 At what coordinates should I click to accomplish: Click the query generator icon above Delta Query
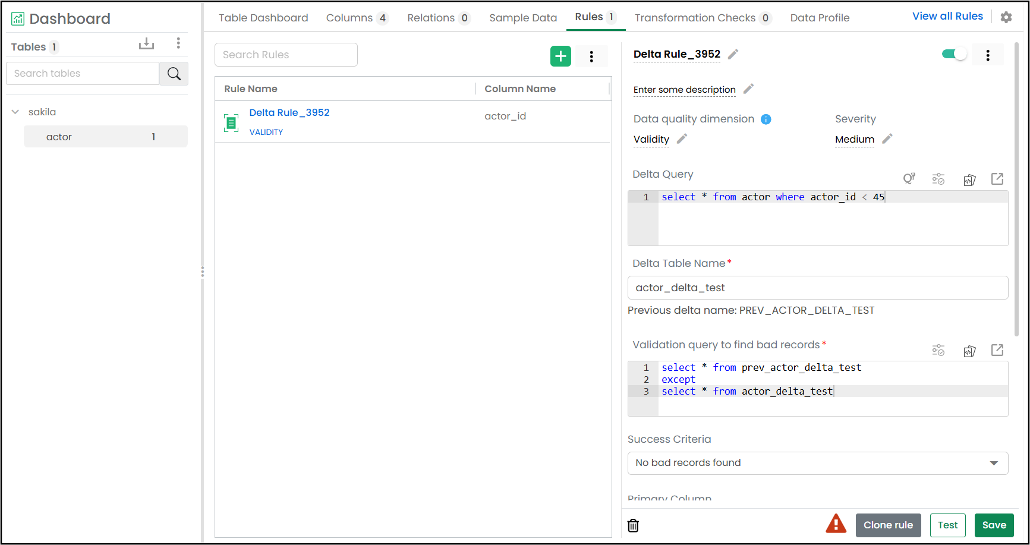tap(909, 179)
